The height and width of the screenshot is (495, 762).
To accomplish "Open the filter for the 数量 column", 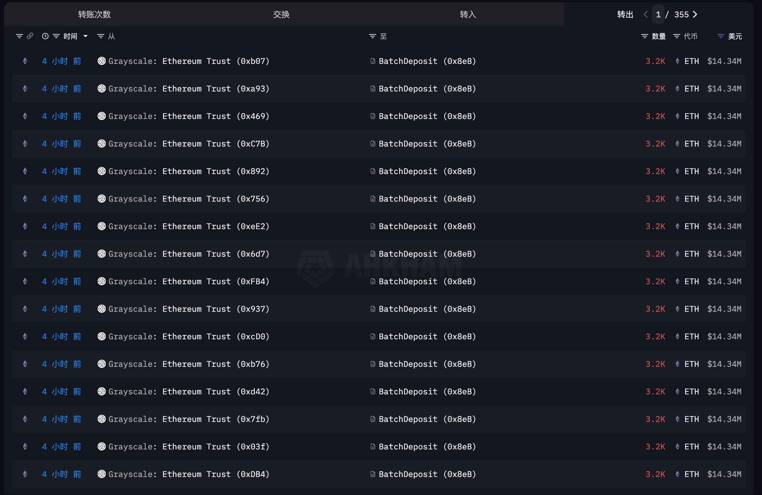I will 644,36.
